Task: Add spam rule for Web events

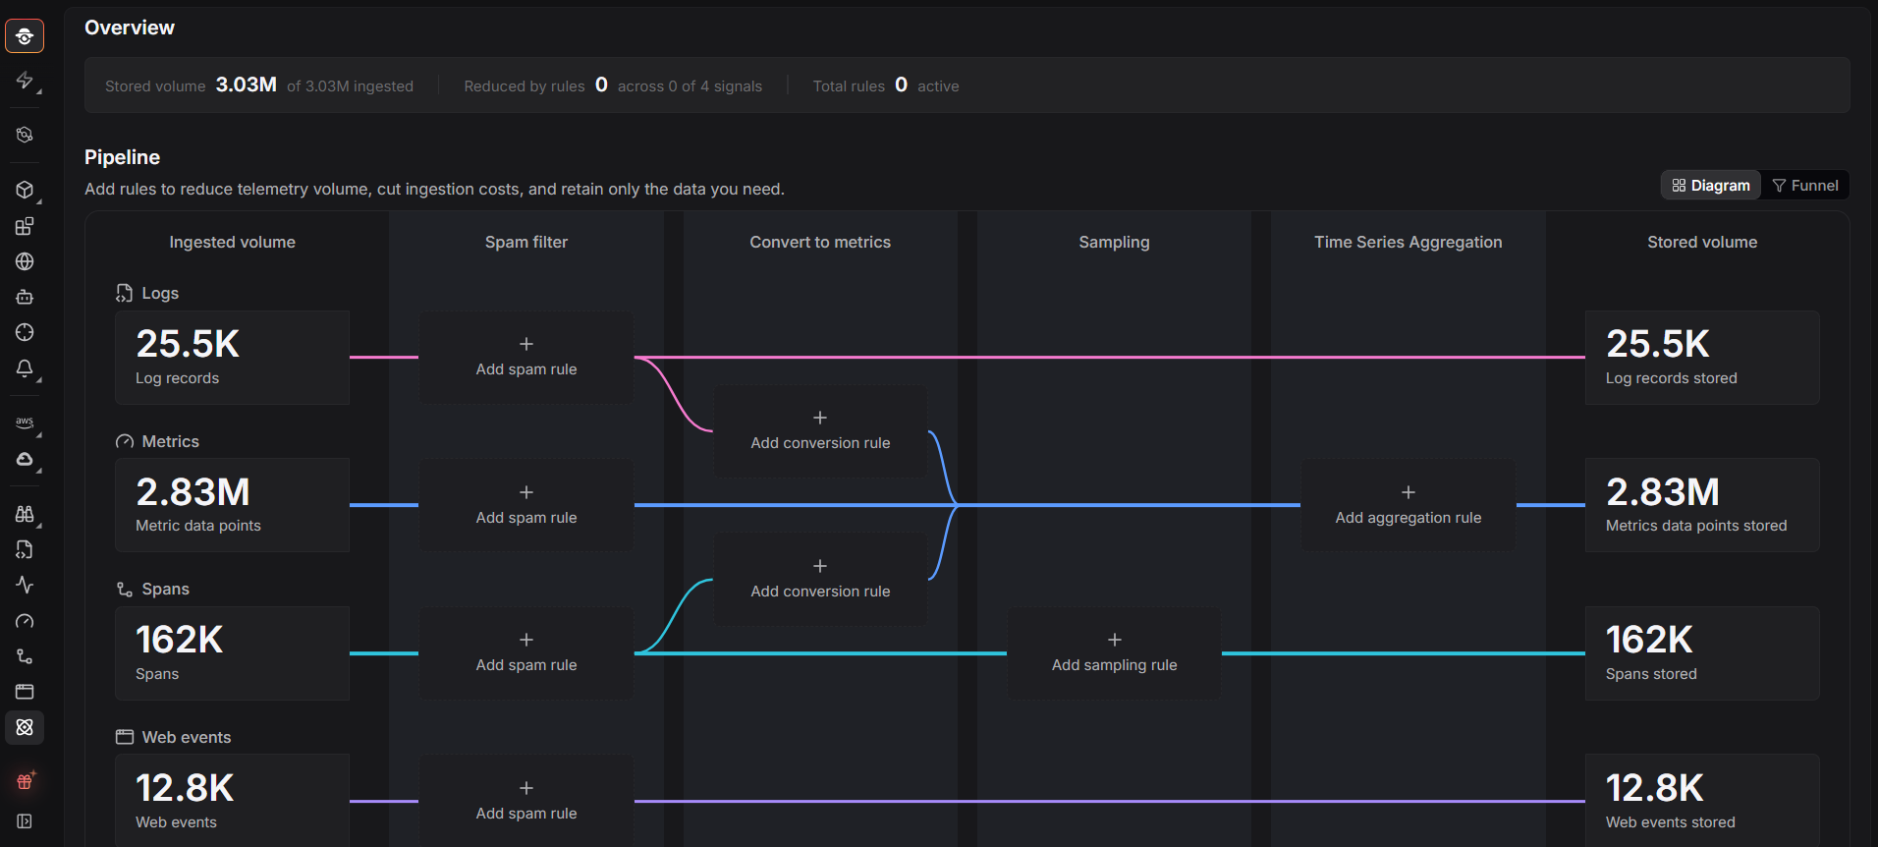Action: [x=526, y=801]
